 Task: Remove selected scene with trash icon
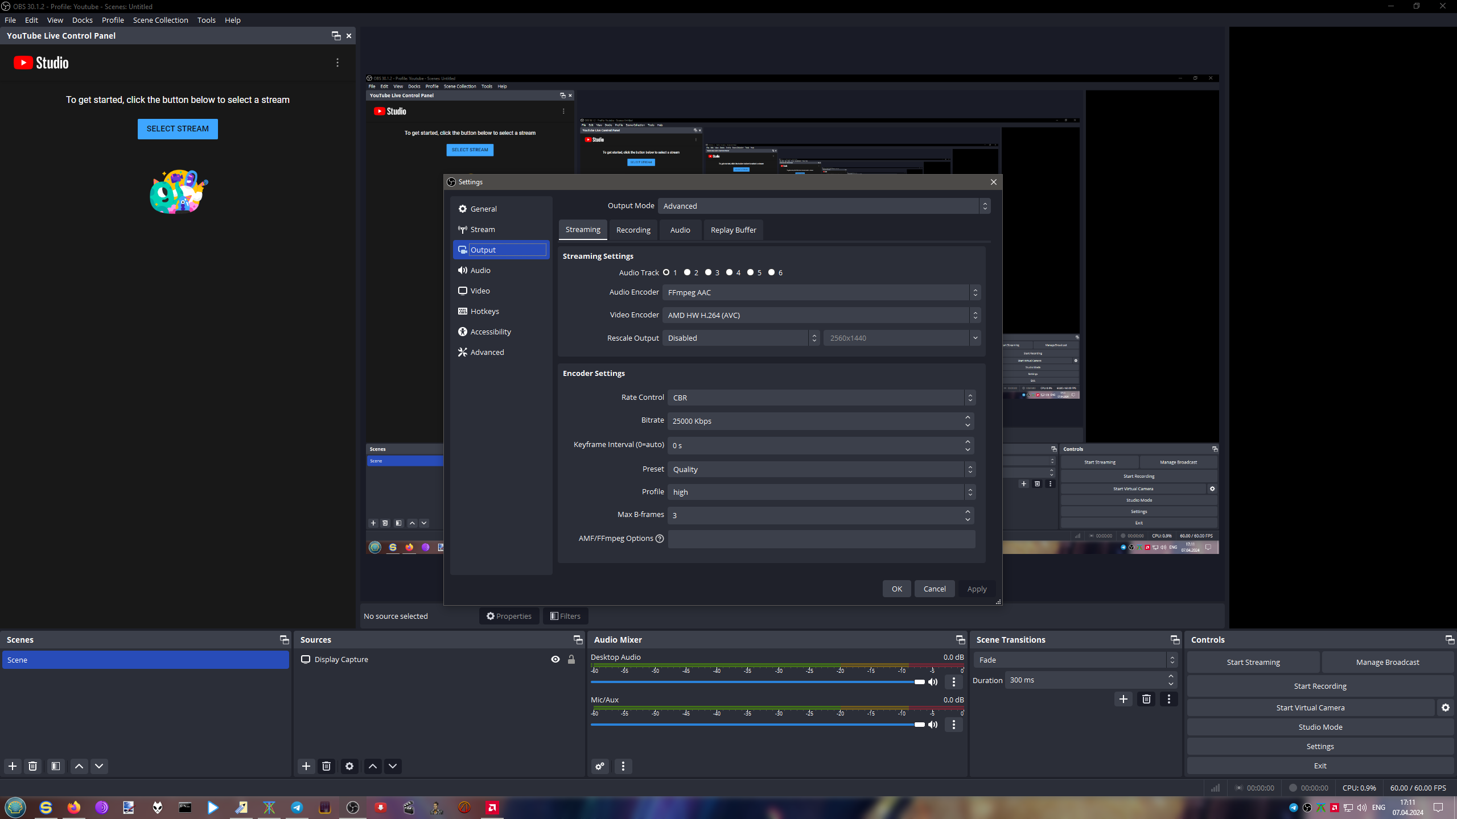[x=33, y=766]
